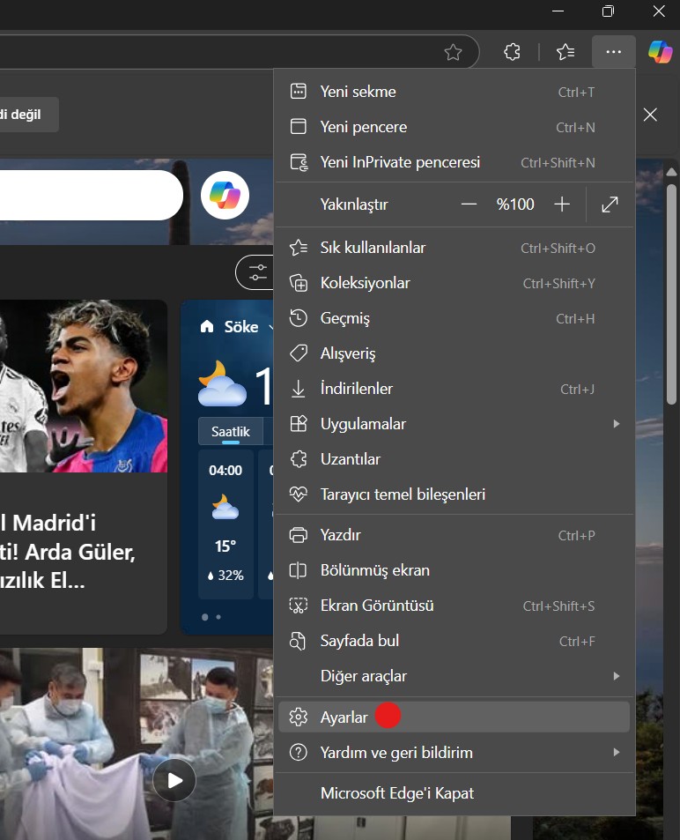
Task: Open the Favorites list toolbar icon
Action: tap(565, 52)
